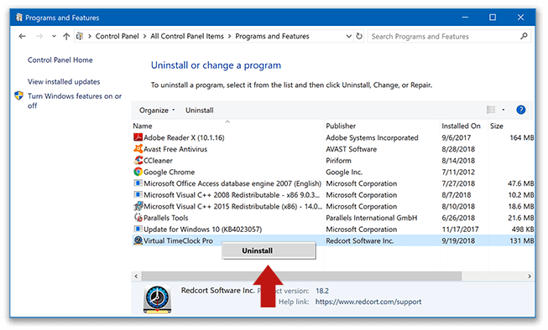Open Control Panel Home link
The image size is (548, 330).
tap(60, 60)
